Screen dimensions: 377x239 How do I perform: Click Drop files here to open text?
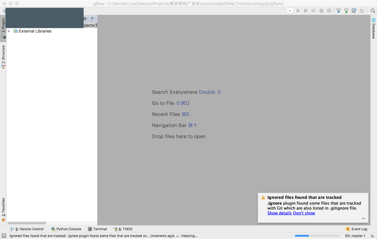click(179, 136)
